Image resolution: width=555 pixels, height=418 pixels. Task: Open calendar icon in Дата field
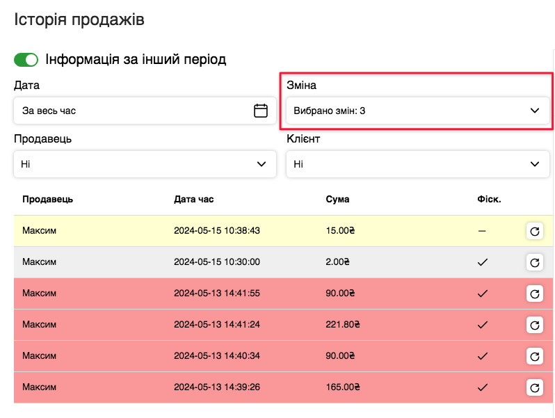261,111
